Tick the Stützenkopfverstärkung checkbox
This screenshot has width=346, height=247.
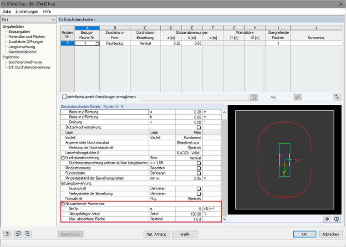198,127
